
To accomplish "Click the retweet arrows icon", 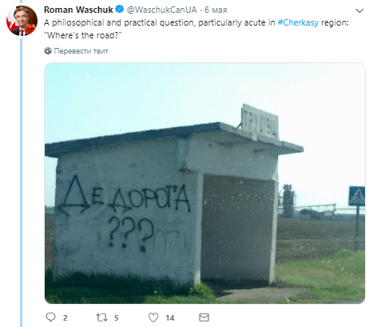I will coord(102,317).
